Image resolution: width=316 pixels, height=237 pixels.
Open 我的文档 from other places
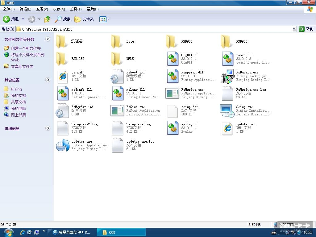pos(18,96)
